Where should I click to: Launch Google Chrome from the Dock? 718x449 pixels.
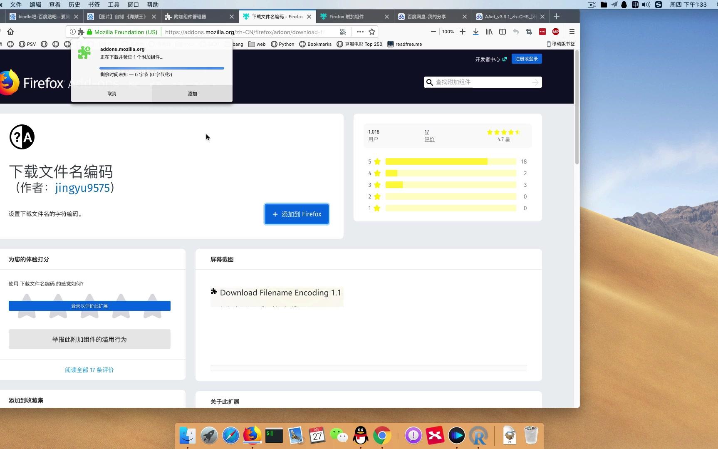pyautogui.click(x=382, y=435)
